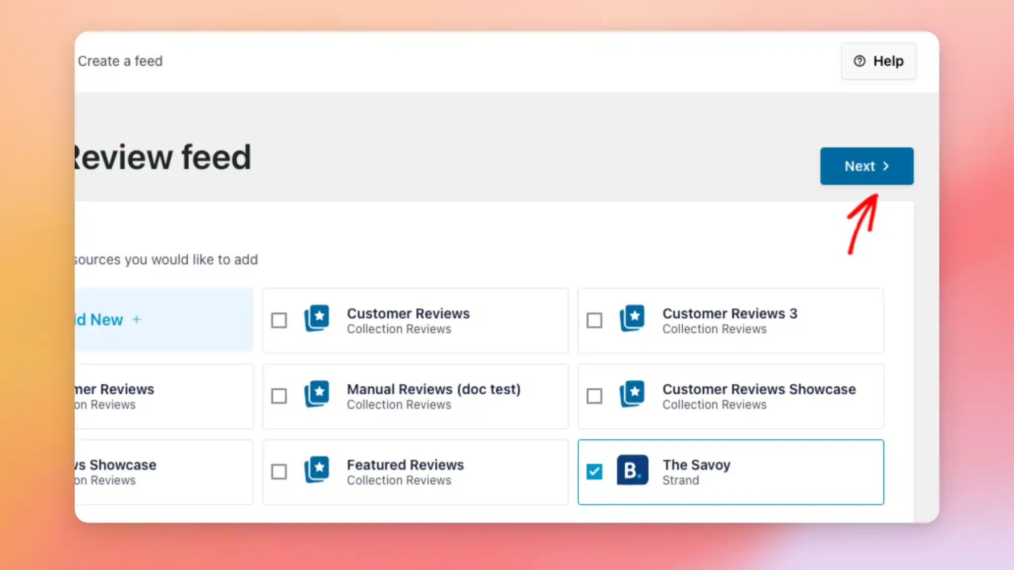This screenshot has height=570, width=1014.
Task: Click the Featured Reviews collection icon
Action: 317,469
